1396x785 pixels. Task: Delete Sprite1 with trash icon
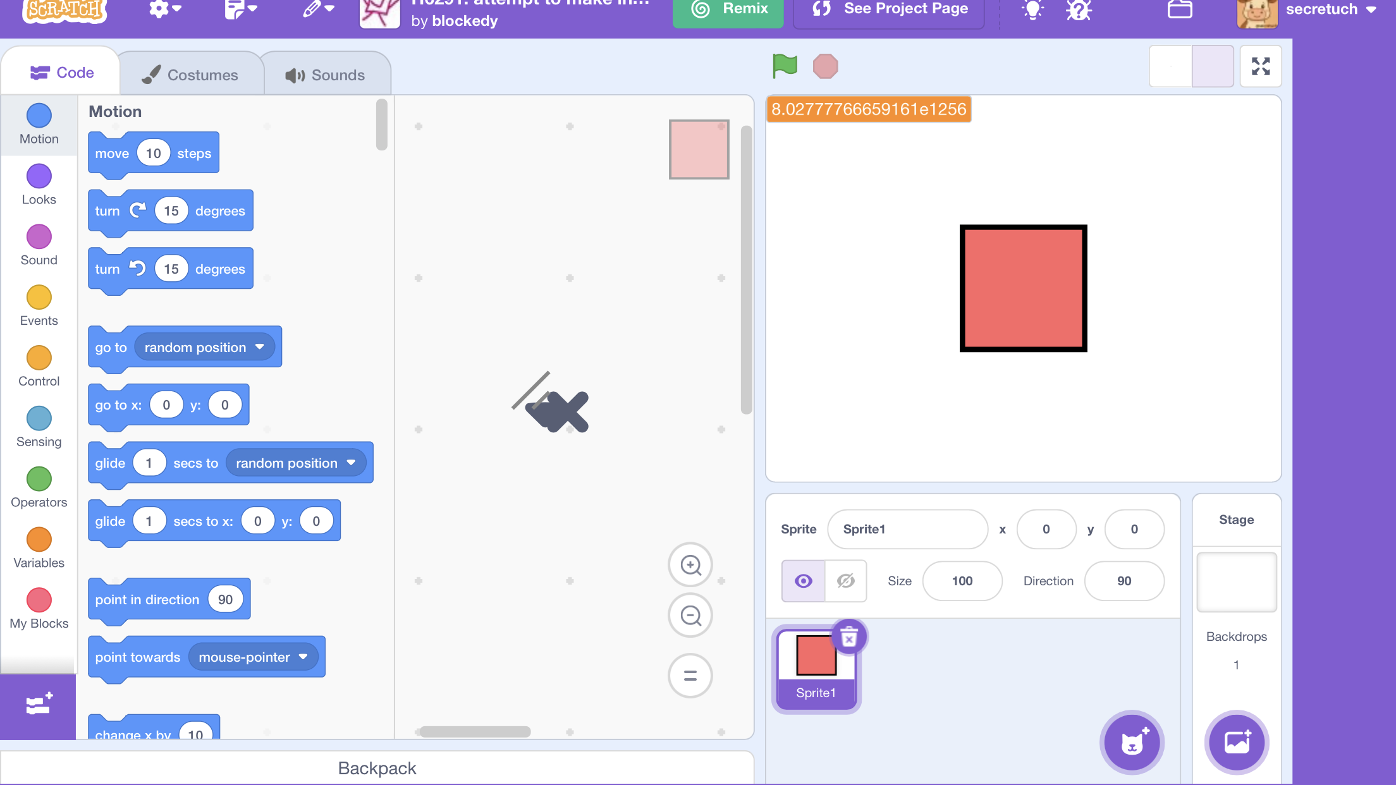(x=849, y=637)
